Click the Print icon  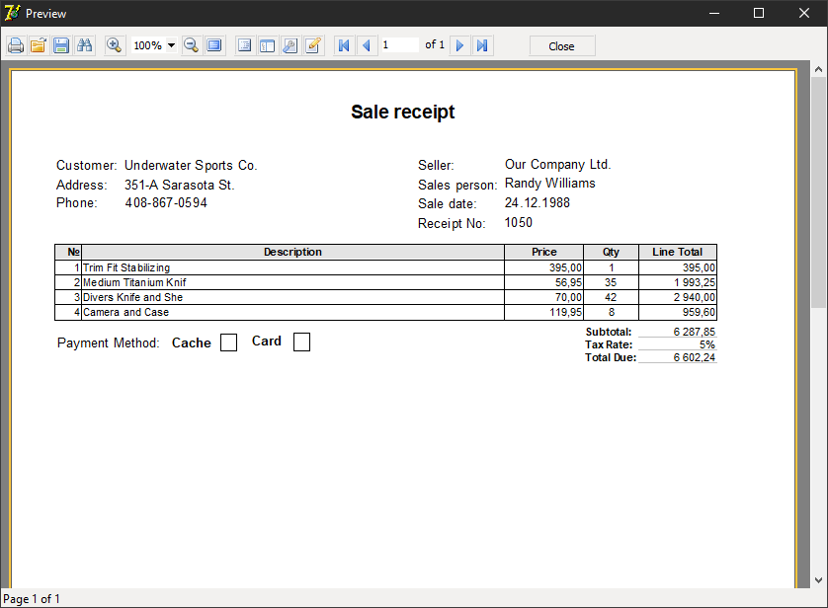click(16, 45)
